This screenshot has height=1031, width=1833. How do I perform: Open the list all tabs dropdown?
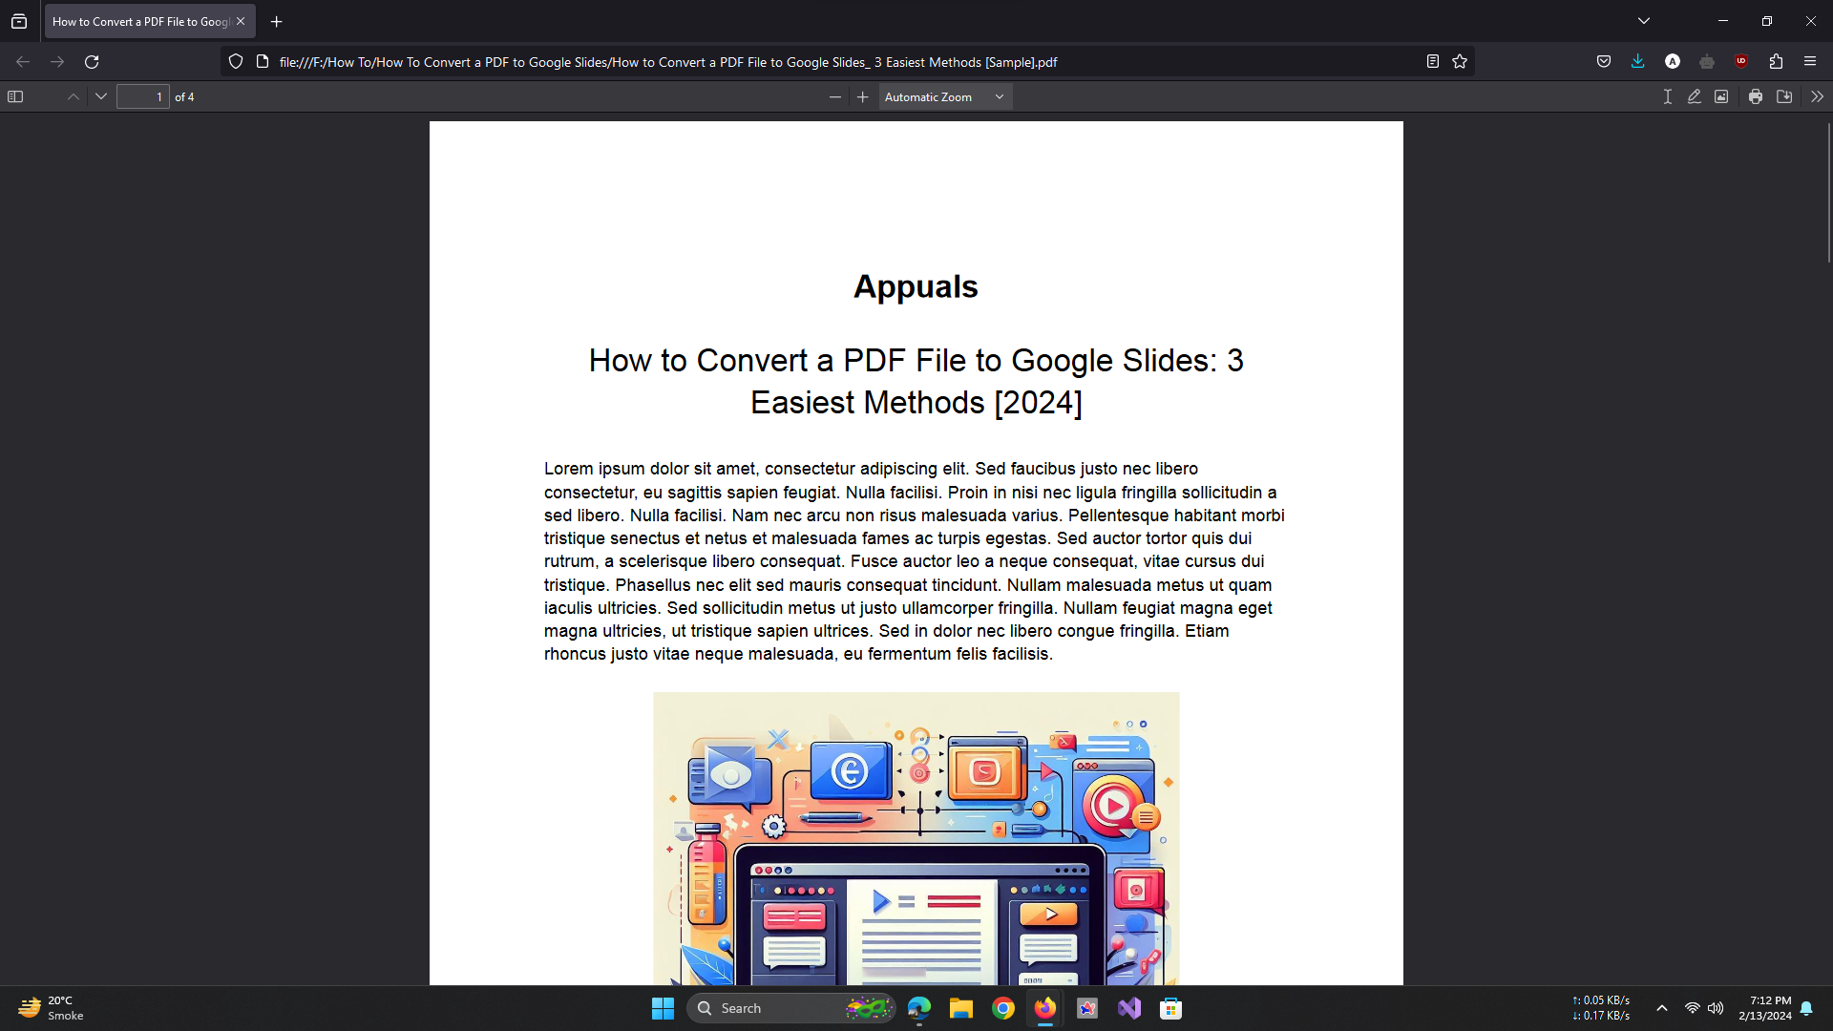[x=1644, y=21]
